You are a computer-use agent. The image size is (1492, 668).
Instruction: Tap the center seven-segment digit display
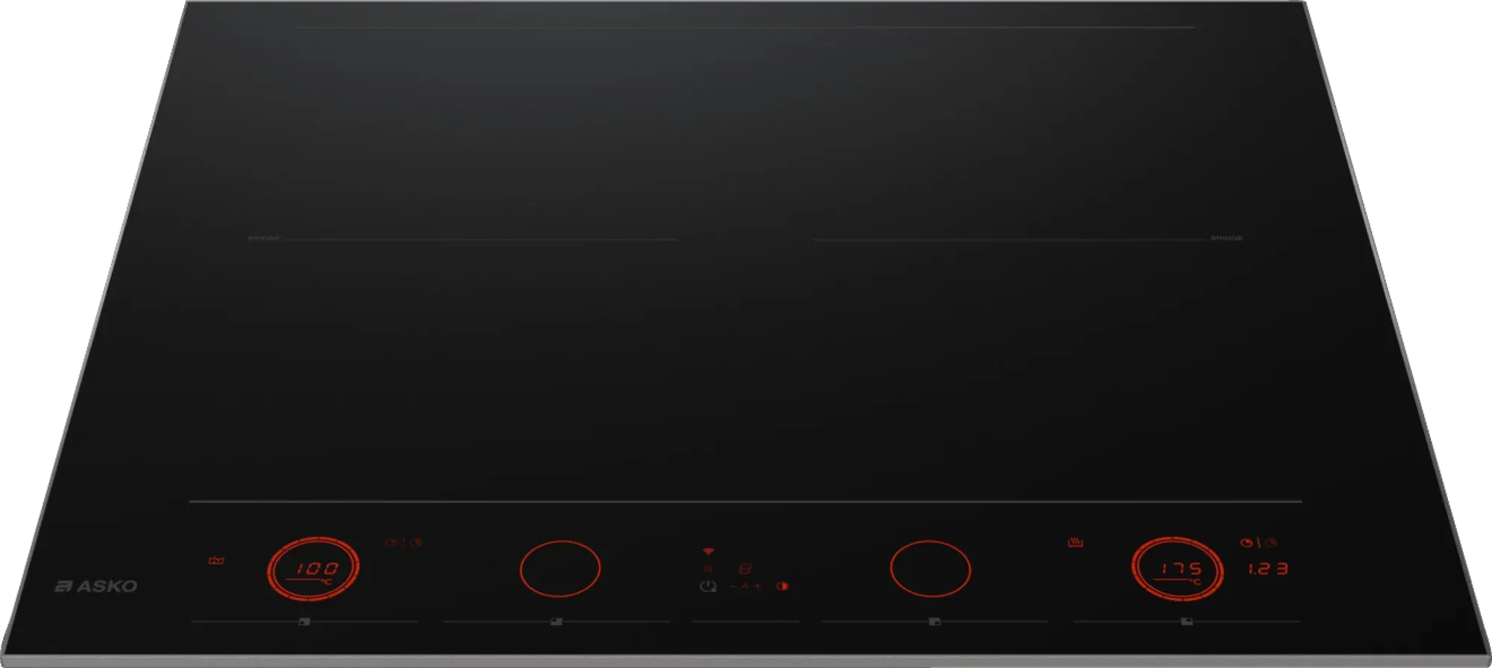tap(745, 569)
